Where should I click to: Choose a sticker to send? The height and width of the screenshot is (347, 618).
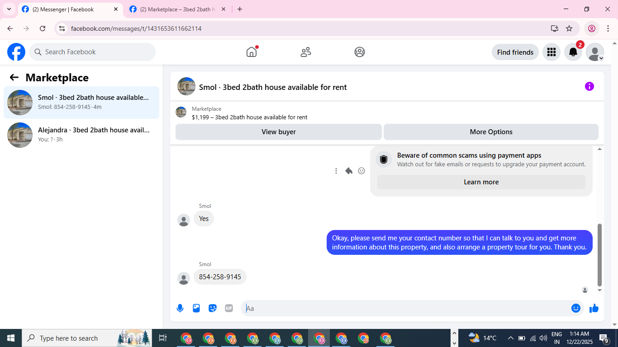pyautogui.click(x=213, y=308)
